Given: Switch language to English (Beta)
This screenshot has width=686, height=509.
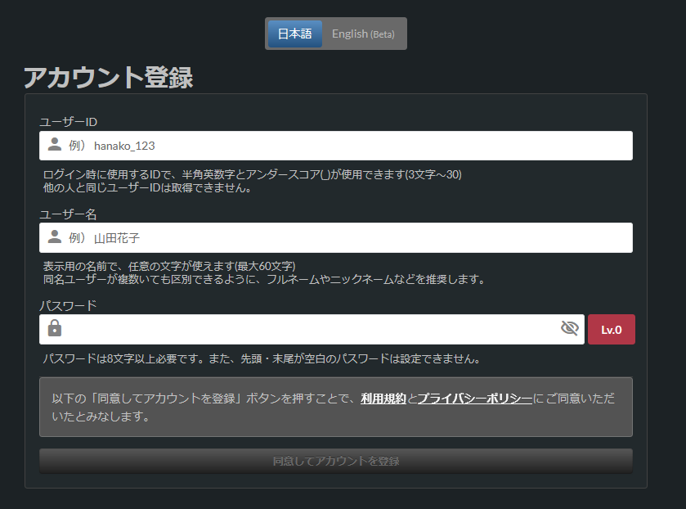Looking at the screenshot, I should point(363,34).
